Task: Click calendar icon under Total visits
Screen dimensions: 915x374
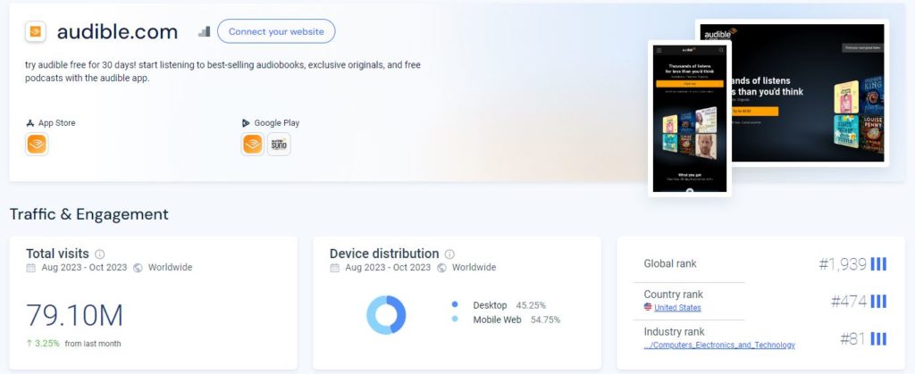Action: coord(31,268)
